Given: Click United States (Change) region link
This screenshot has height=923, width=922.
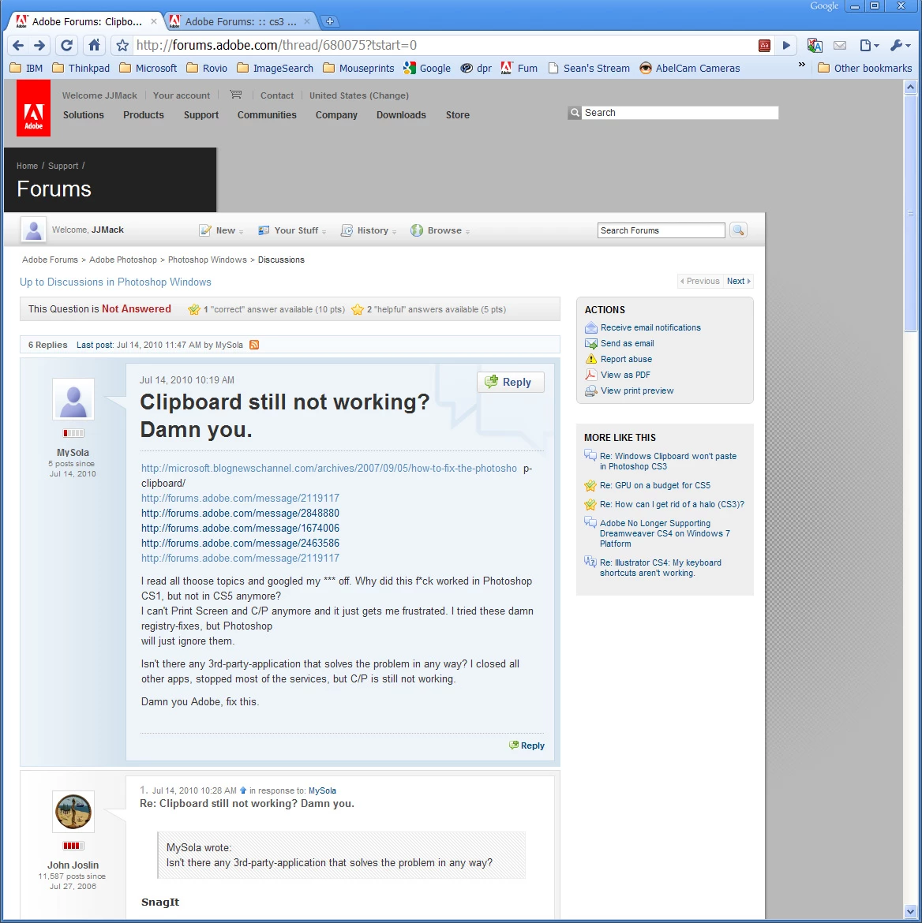Looking at the screenshot, I should pos(359,95).
